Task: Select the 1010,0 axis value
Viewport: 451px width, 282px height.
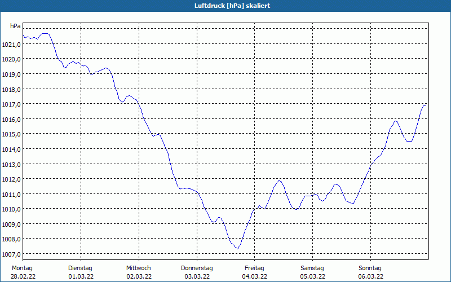Action: pyautogui.click(x=11, y=209)
